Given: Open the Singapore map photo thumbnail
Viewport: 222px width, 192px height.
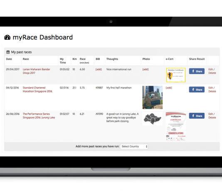Looking at the screenshot, I should click(153, 119).
